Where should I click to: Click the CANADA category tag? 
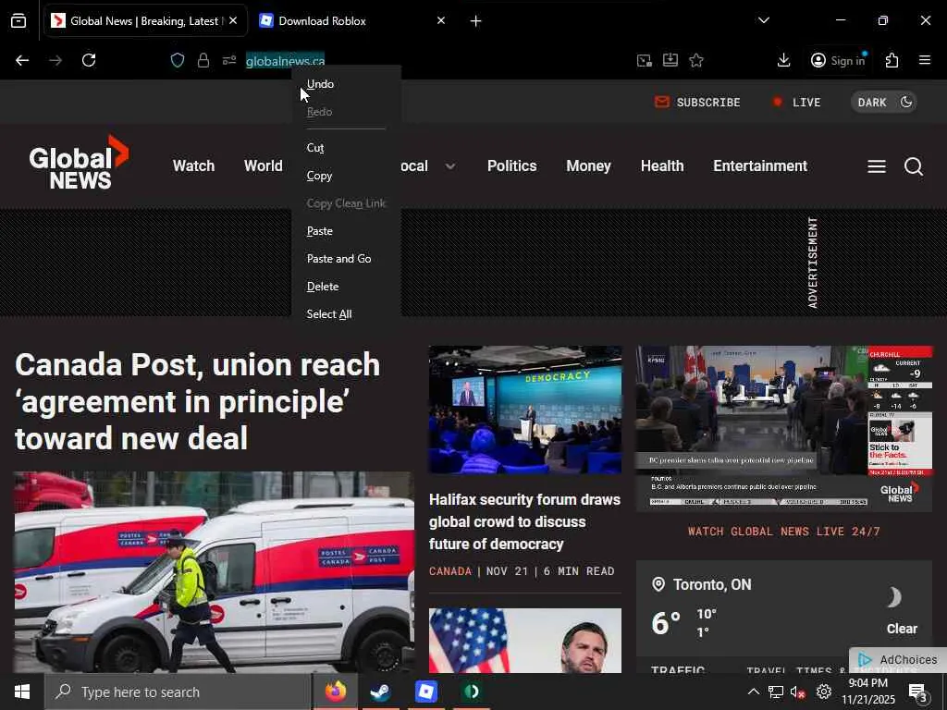(450, 571)
